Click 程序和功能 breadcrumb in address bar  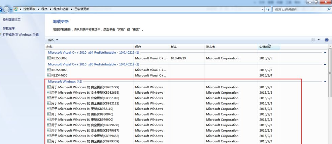pyautogui.click(x=61, y=9)
